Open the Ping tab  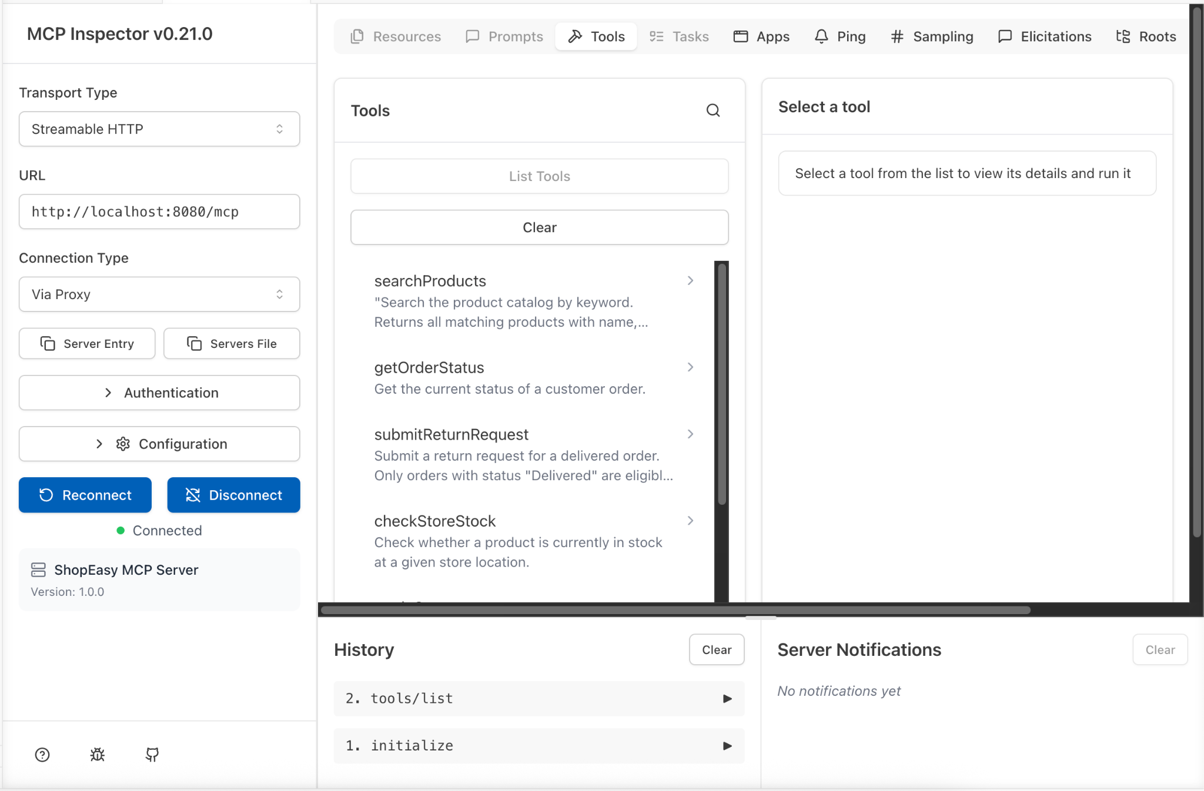840,36
